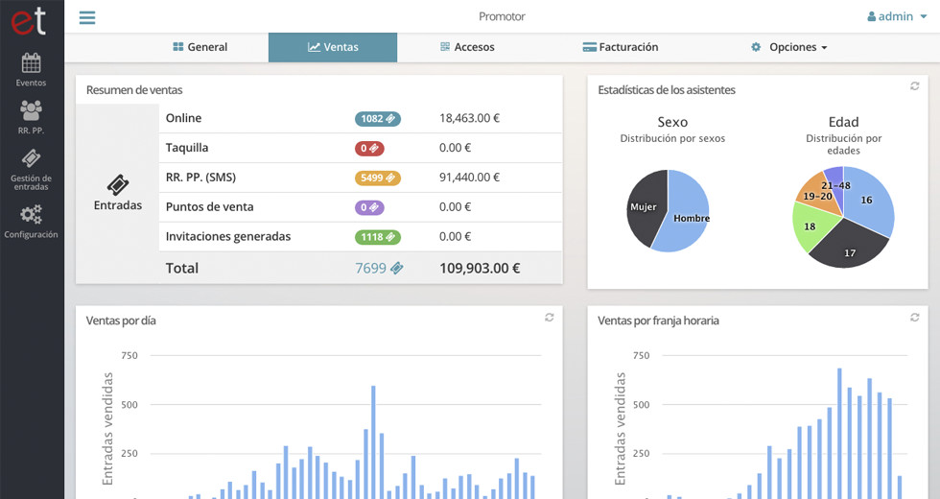940x499 pixels.
Task: Open the RR. PP. people icon
Action: click(31, 110)
